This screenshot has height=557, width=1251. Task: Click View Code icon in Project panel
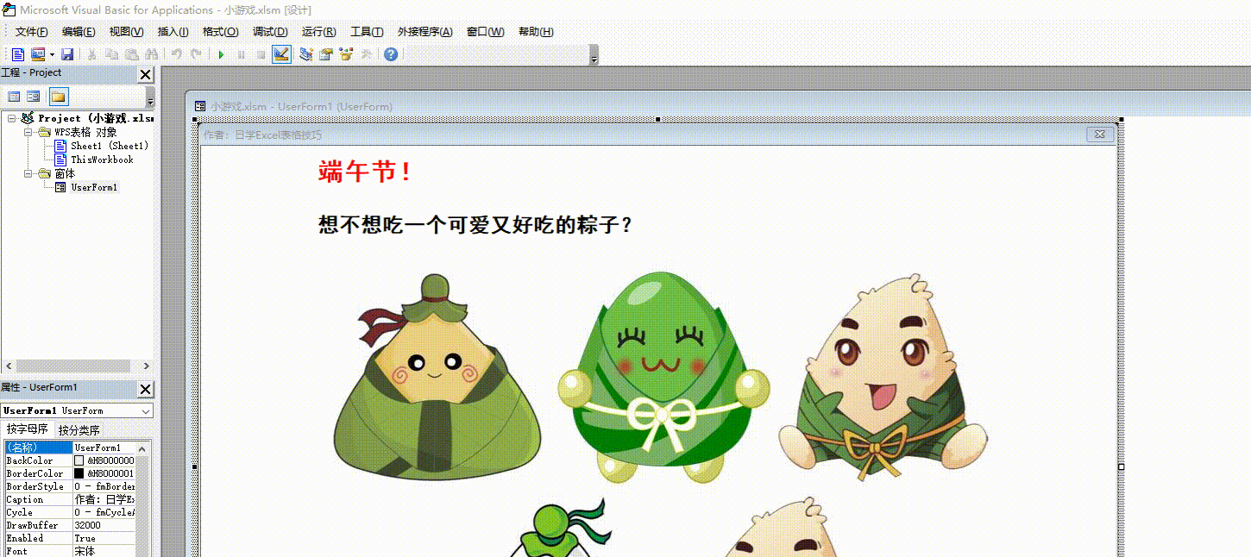(14, 97)
